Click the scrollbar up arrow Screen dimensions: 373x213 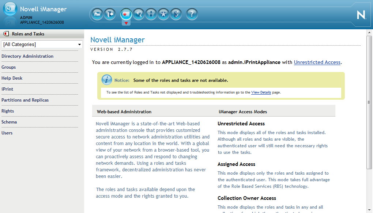coord(369,32)
